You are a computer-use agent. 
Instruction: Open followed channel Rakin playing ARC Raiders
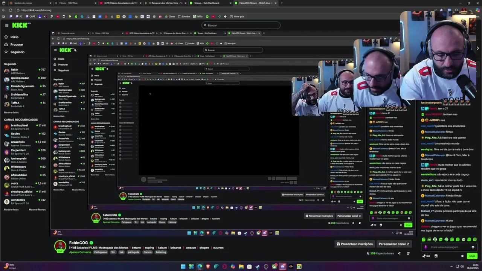25,71
